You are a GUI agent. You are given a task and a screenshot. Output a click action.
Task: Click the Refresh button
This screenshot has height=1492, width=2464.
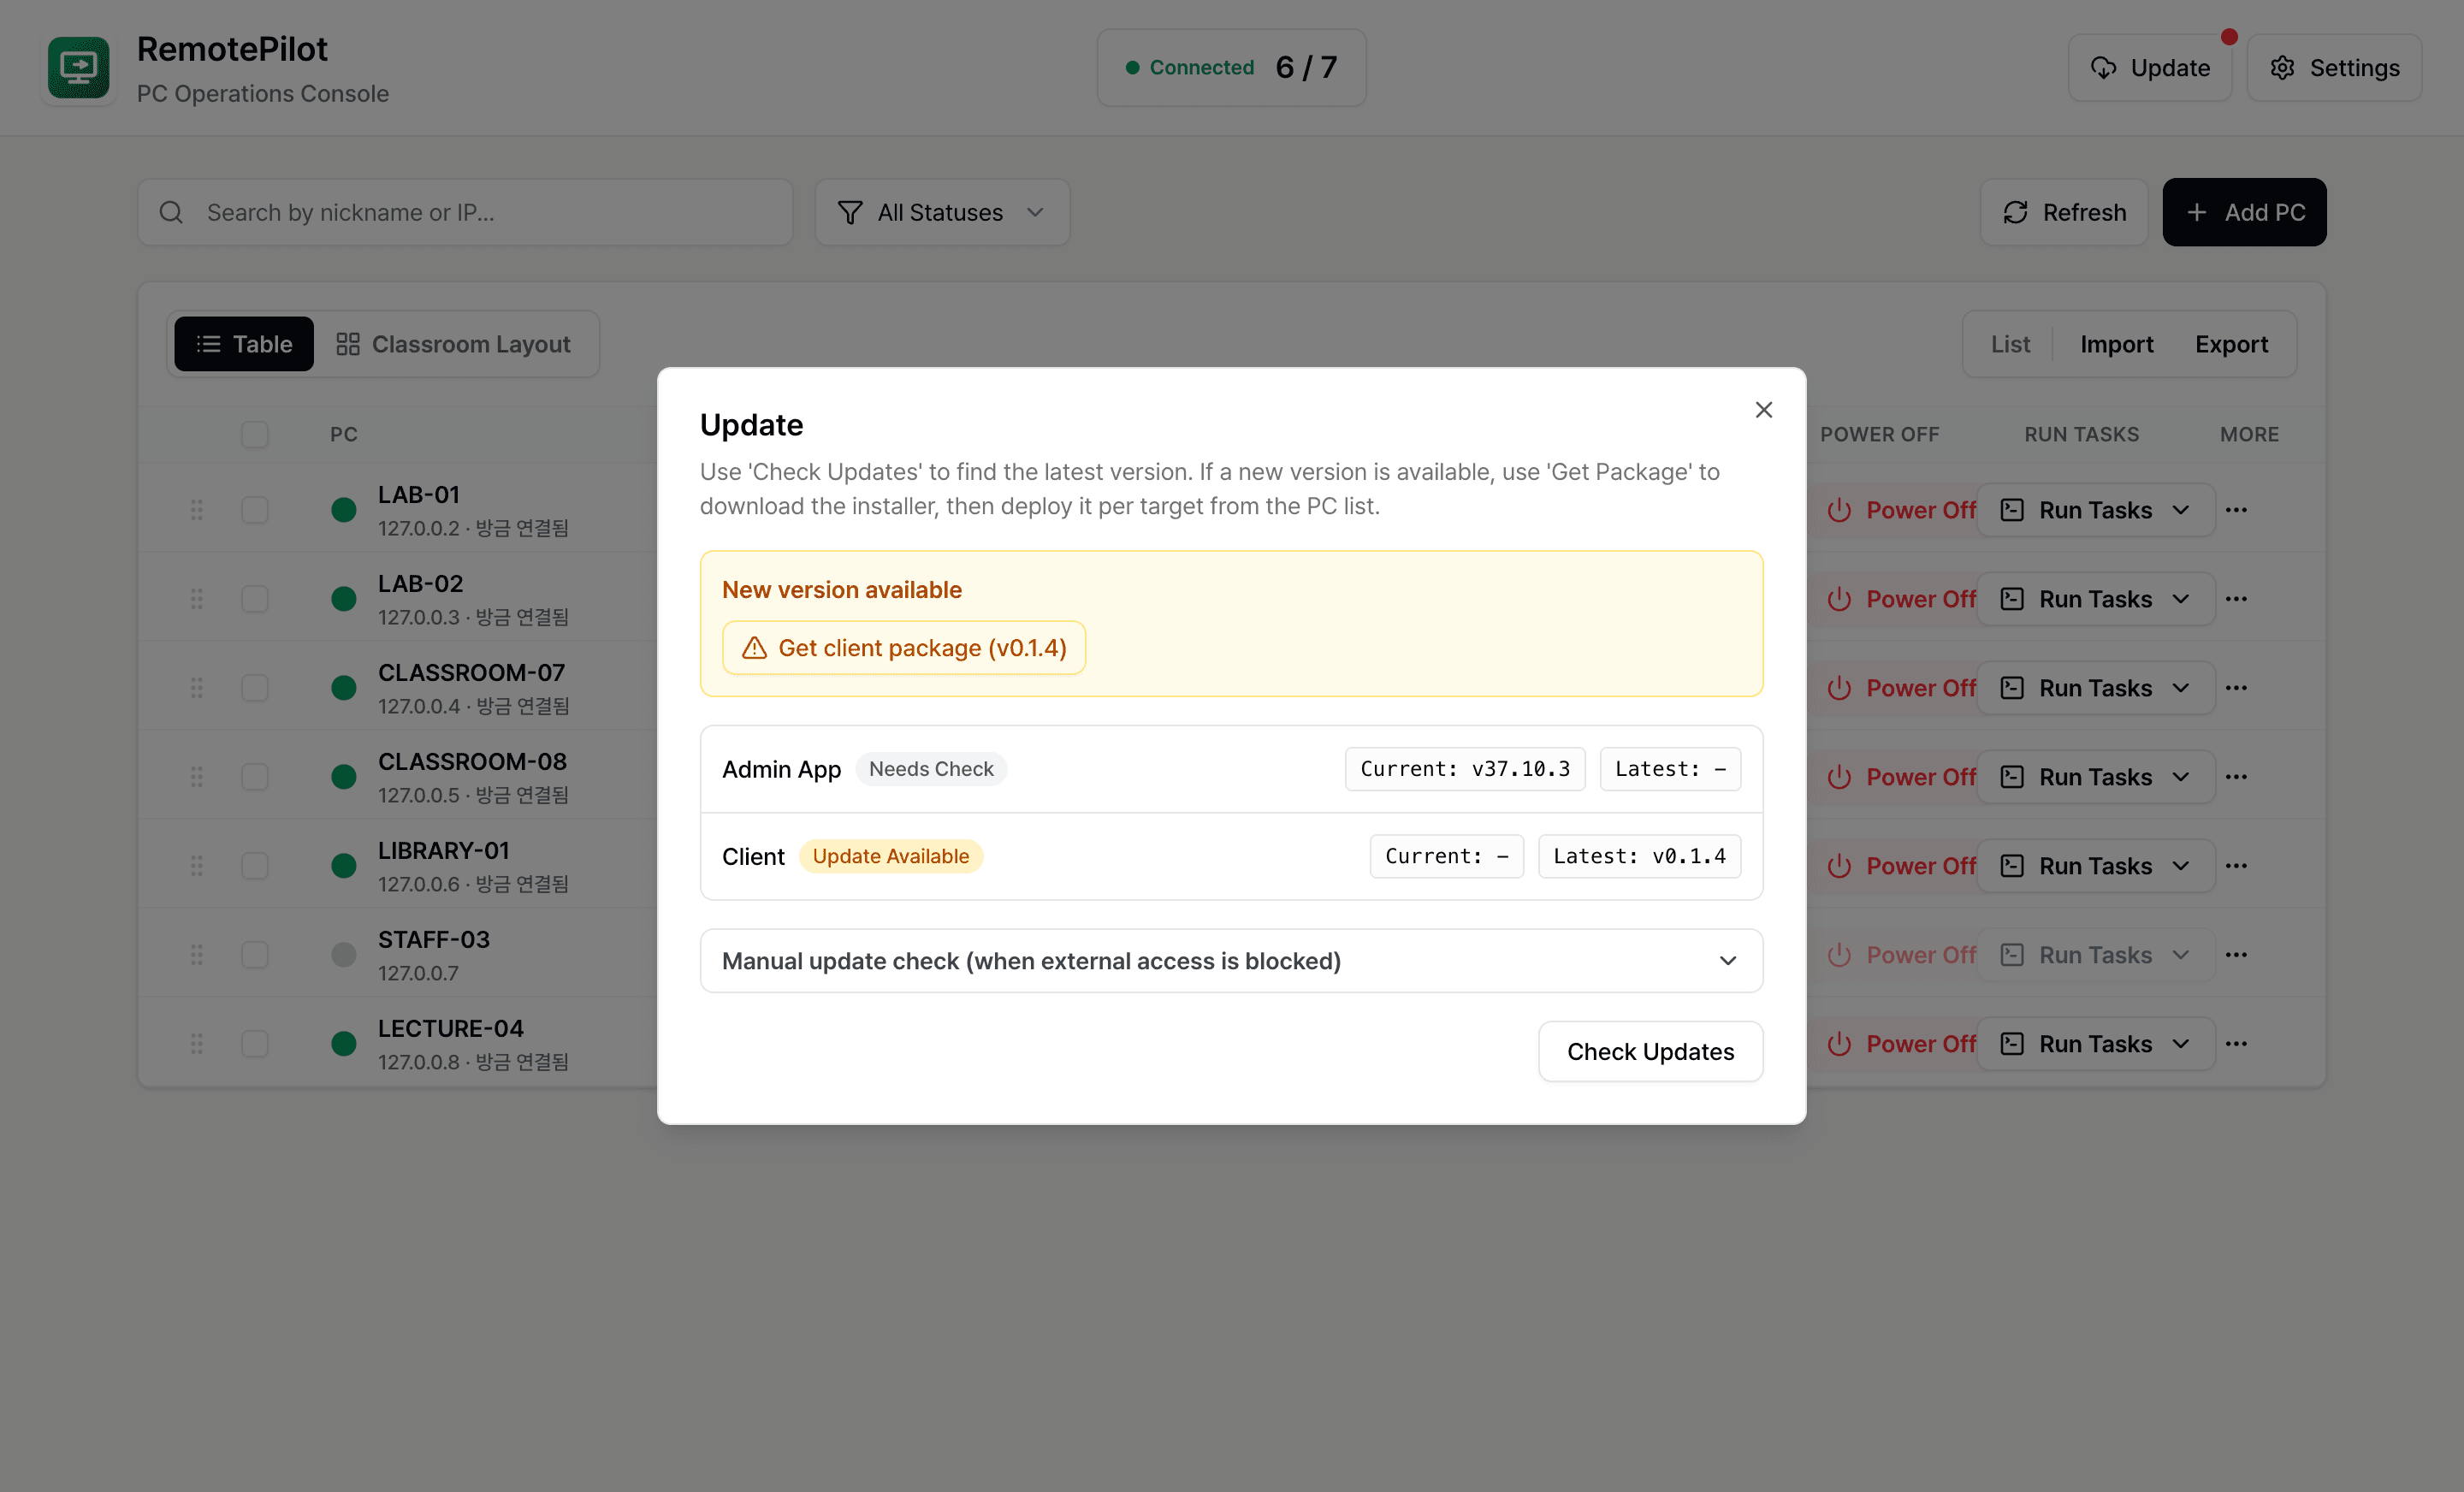click(2064, 213)
